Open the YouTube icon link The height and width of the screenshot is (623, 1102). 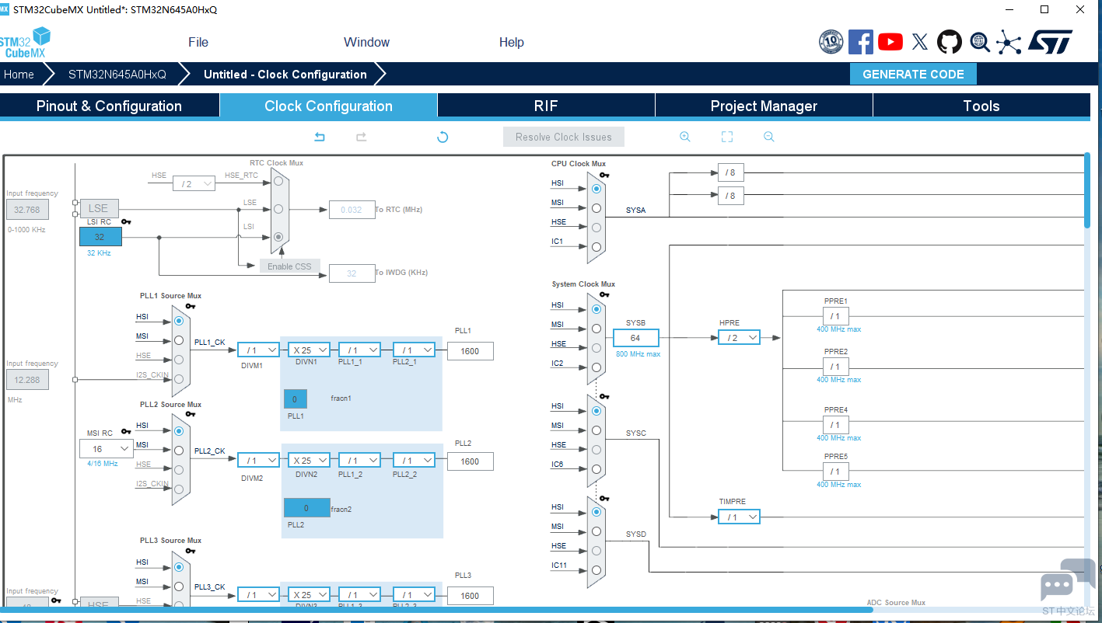(x=890, y=42)
